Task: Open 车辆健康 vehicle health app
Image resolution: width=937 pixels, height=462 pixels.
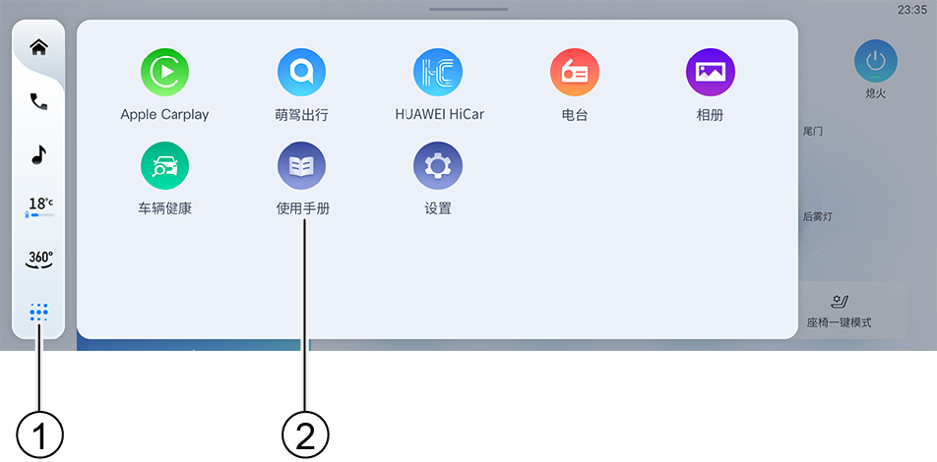Action: [x=164, y=166]
